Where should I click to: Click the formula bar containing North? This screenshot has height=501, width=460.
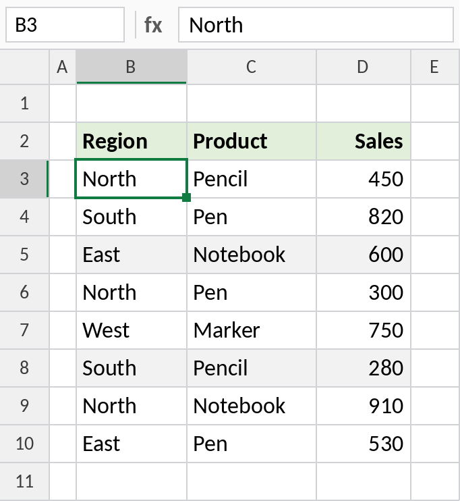[x=316, y=25]
